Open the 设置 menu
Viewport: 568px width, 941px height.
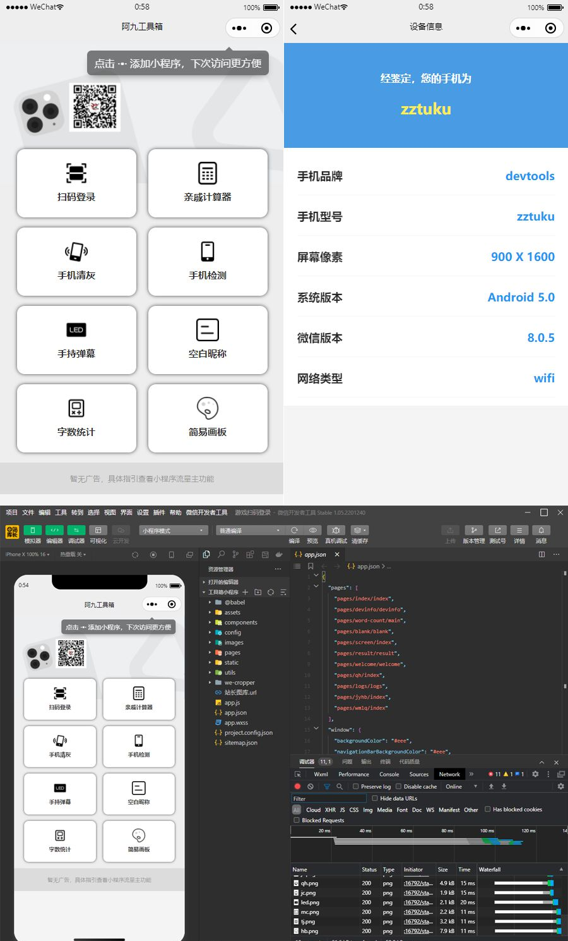(x=143, y=513)
